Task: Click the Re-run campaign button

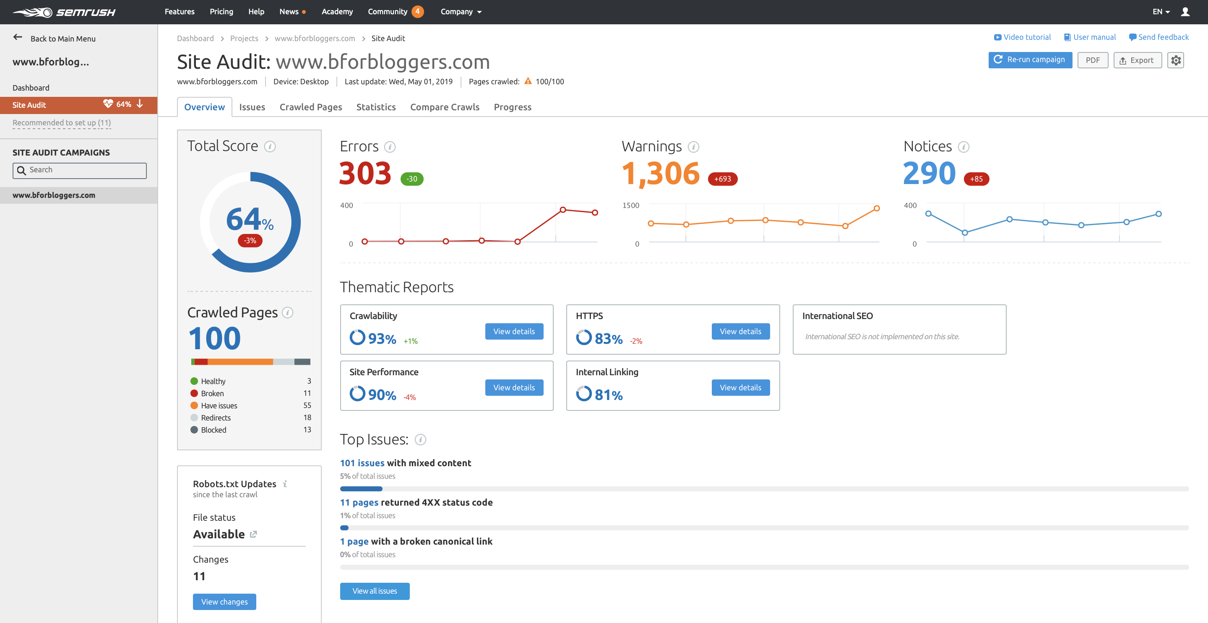Action: [x=1030, y=60]
